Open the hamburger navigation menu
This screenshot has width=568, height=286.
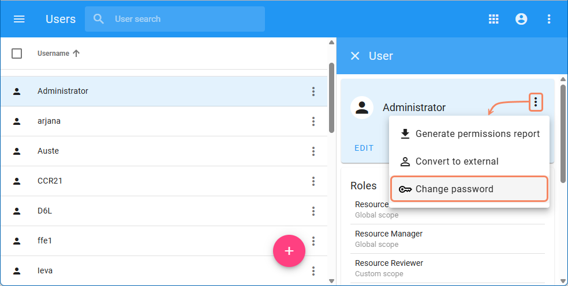tap(19, 19)
